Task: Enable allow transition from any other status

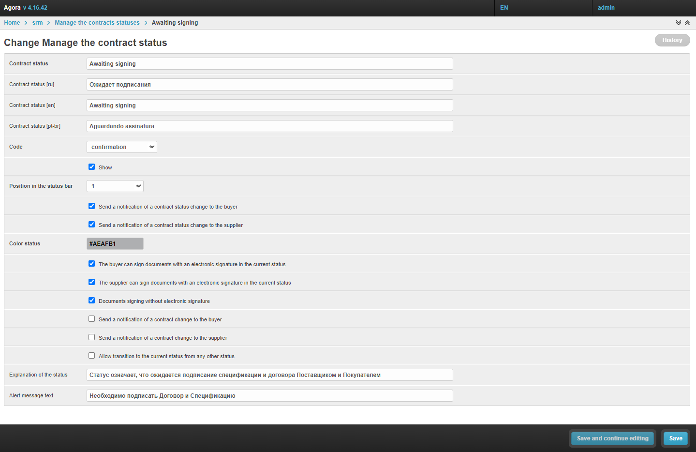Action: pyautogui.click(x=91, y=356)
